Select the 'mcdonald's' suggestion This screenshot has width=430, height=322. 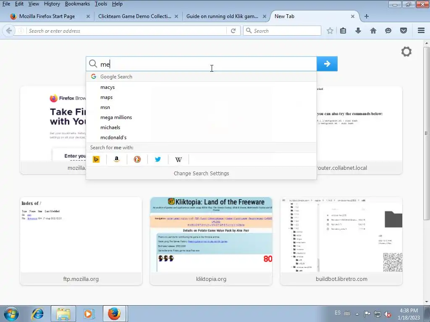coord(201,138)
